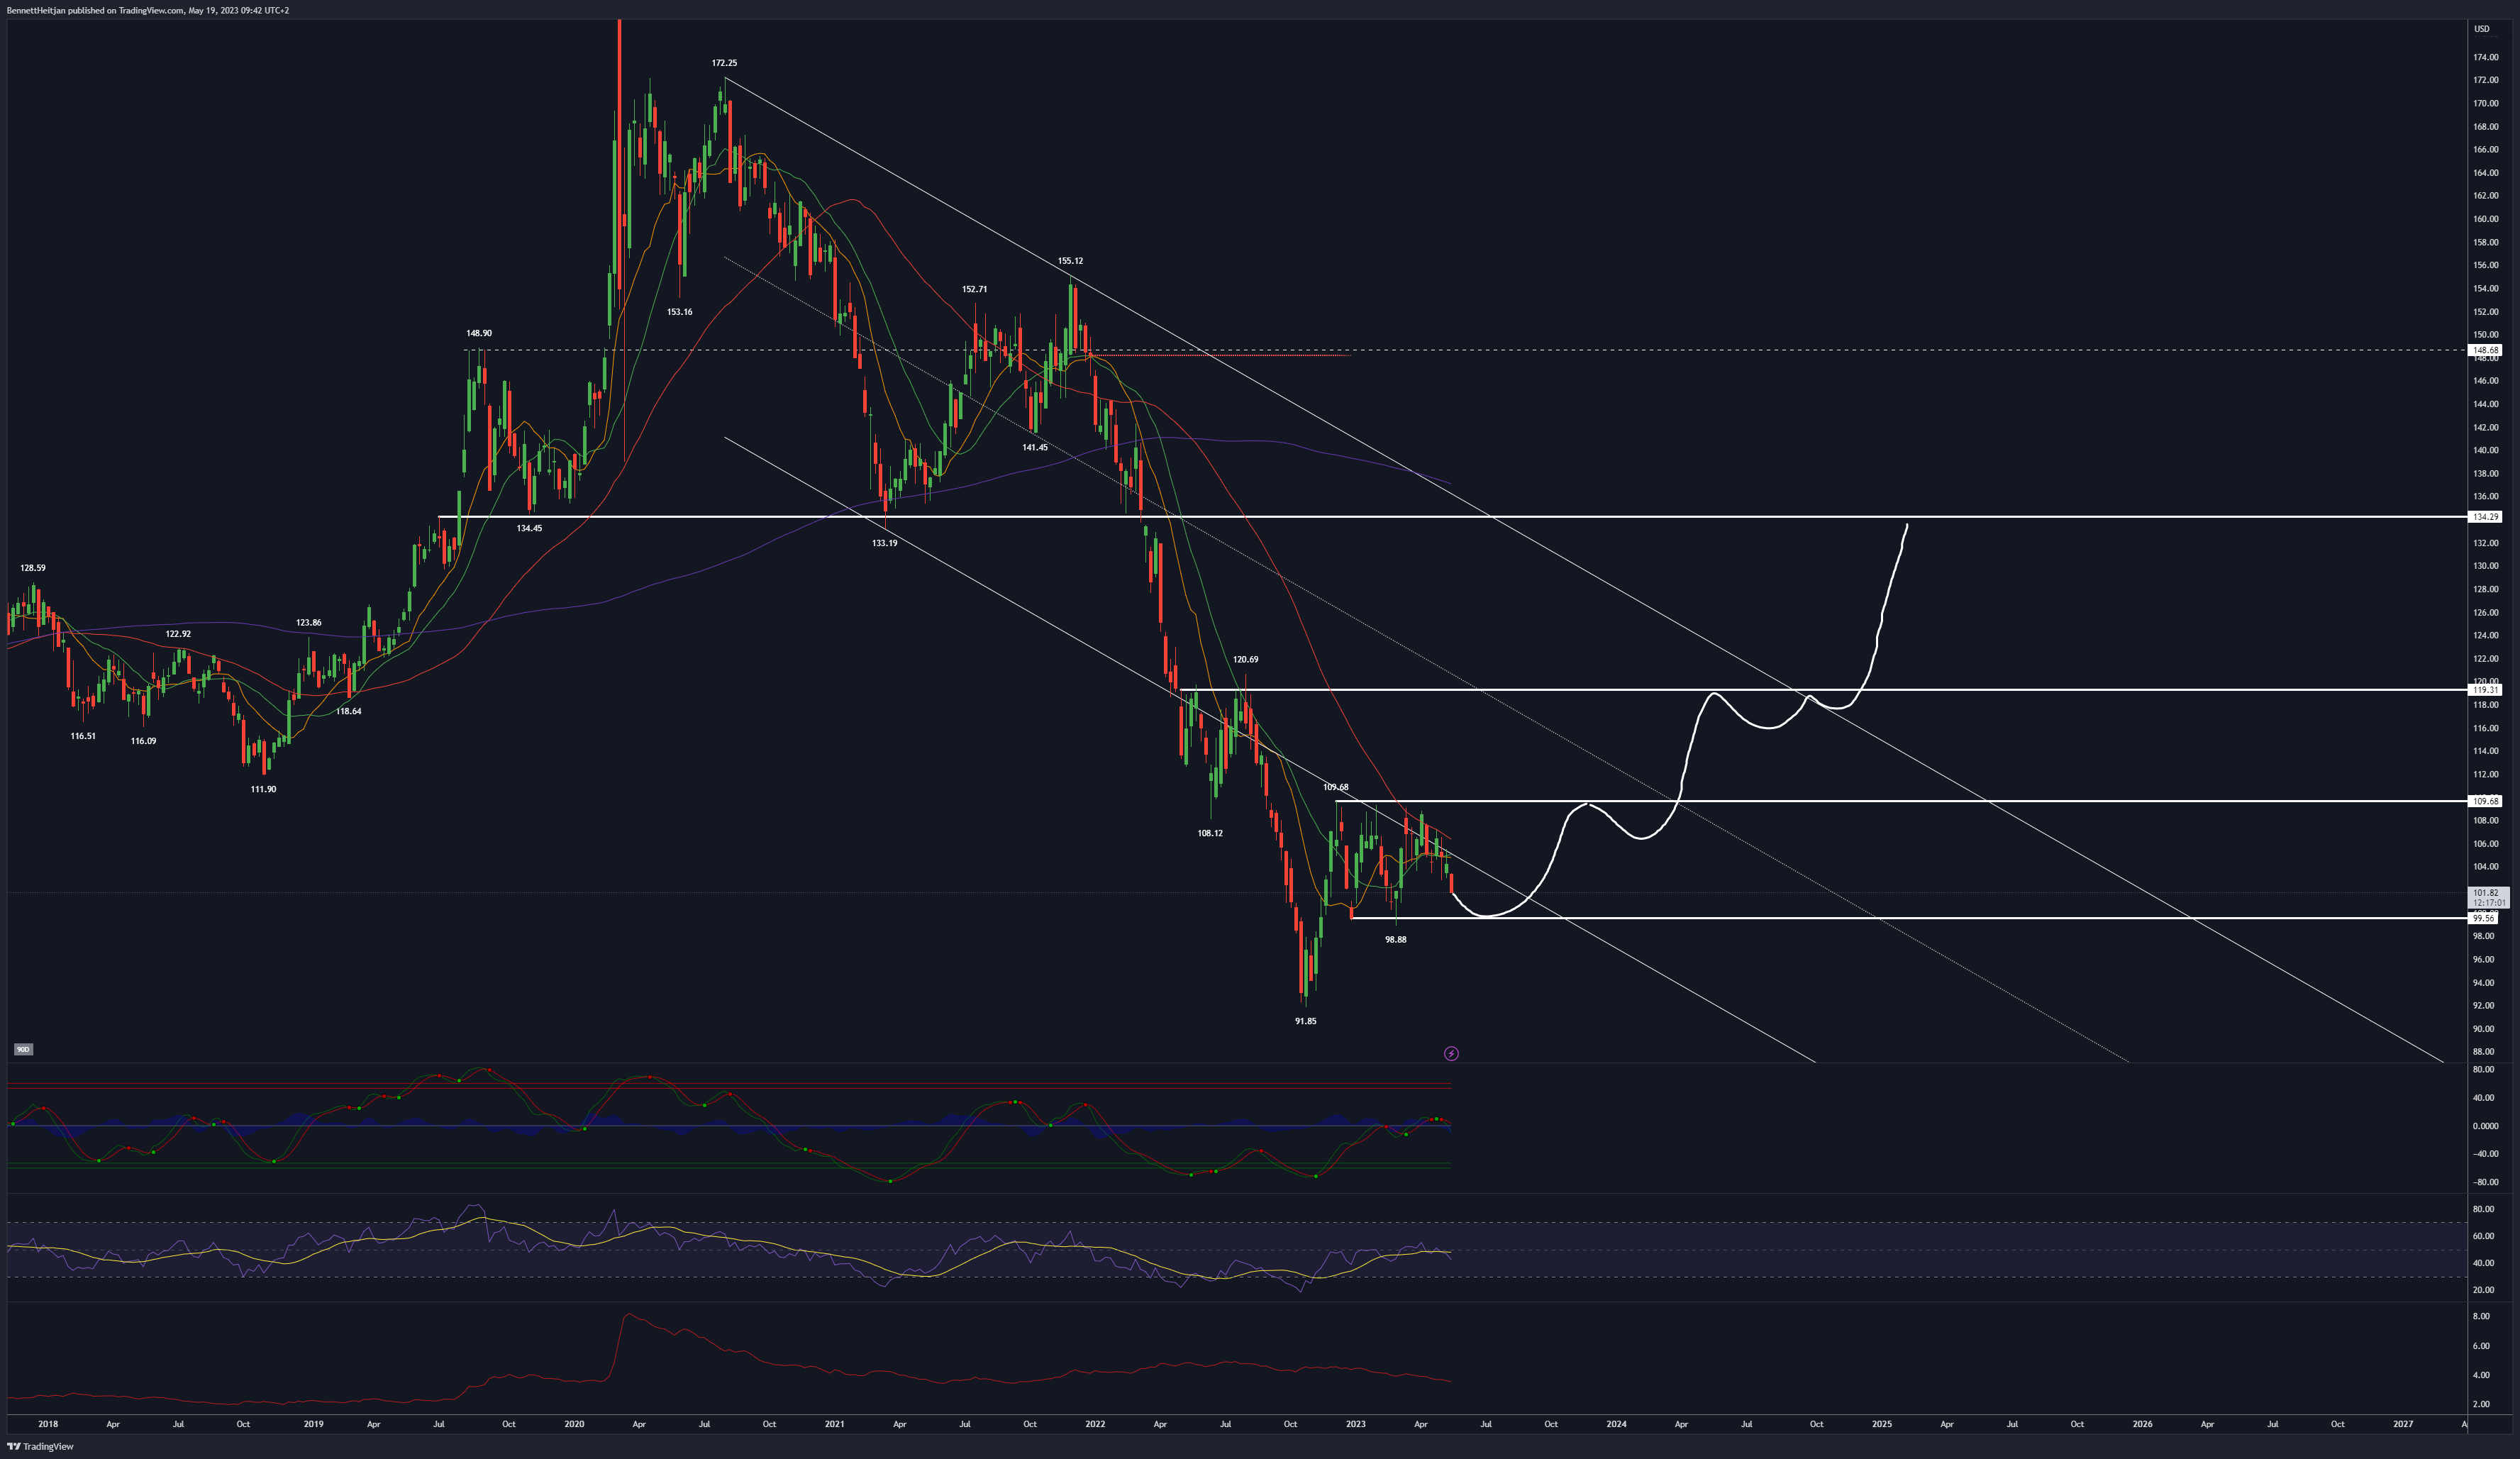The width and height of the screenshot is (2520, 1459).
Task: Click the 2027 label on time axis
Action: [2403, 1424]
